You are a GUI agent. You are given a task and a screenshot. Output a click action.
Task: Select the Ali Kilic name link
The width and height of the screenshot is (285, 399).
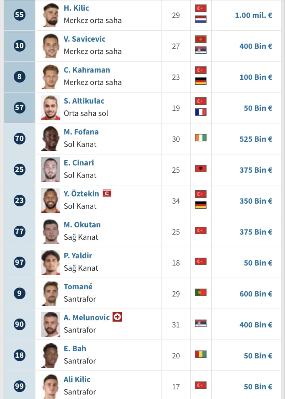(77, 379)
